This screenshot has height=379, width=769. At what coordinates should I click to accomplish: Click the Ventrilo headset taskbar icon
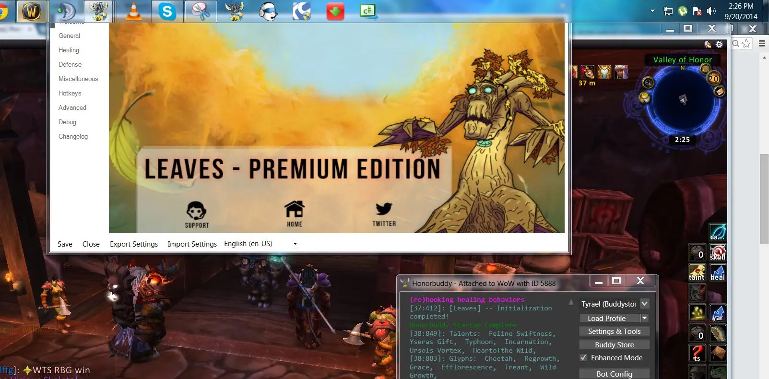(x=268, y=12)
